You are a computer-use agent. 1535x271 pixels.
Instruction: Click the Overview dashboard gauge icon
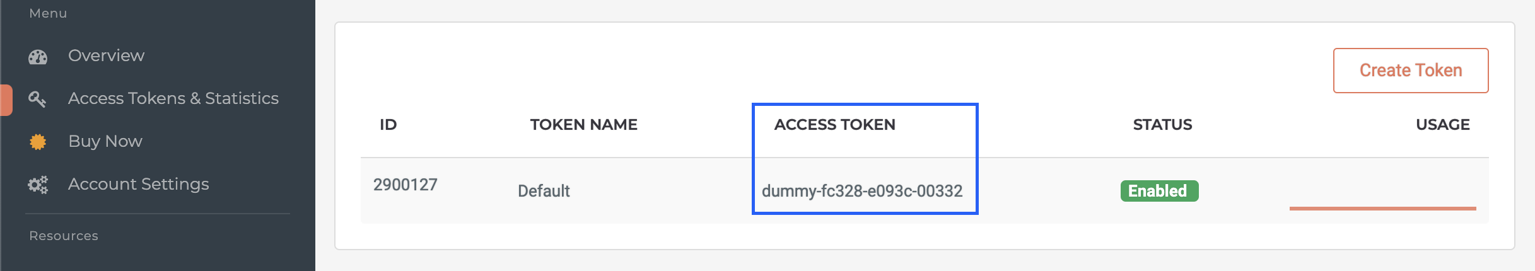[38, 57]
